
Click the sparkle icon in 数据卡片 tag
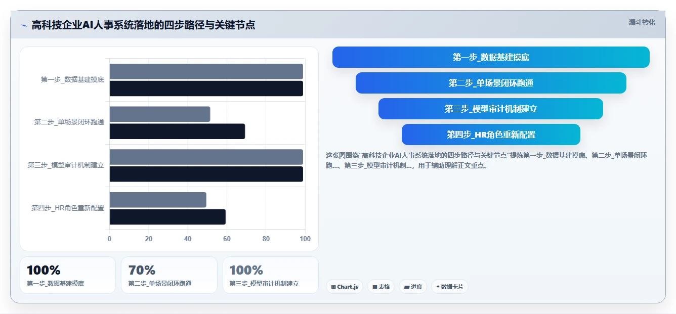click(x=438, y=287)
